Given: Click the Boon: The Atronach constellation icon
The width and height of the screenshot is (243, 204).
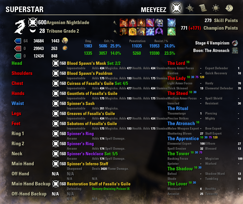Looking at the screenshot, I should coord(235,50).
